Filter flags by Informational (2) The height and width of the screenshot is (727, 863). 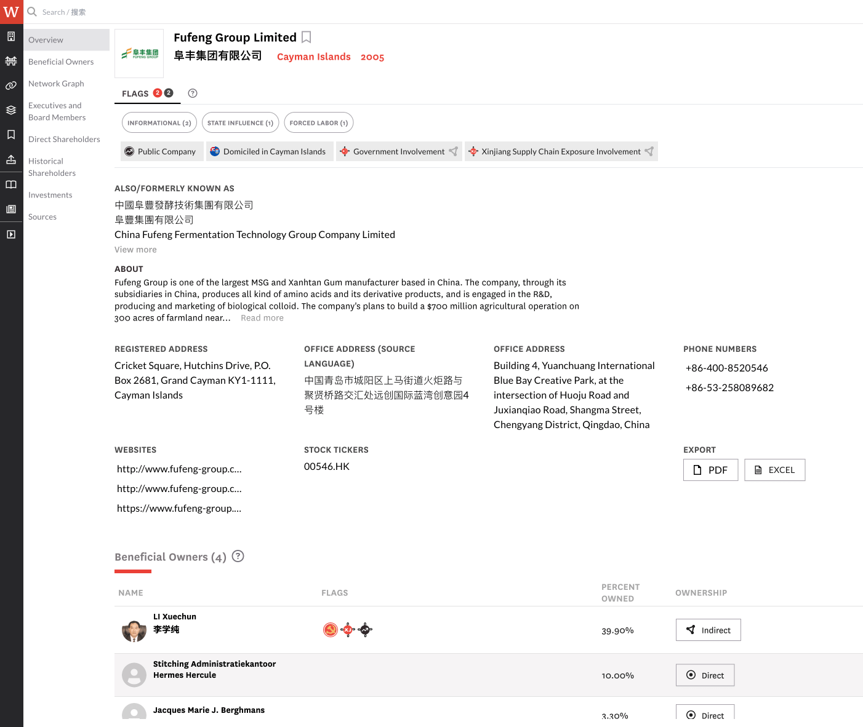click(159, 123)
